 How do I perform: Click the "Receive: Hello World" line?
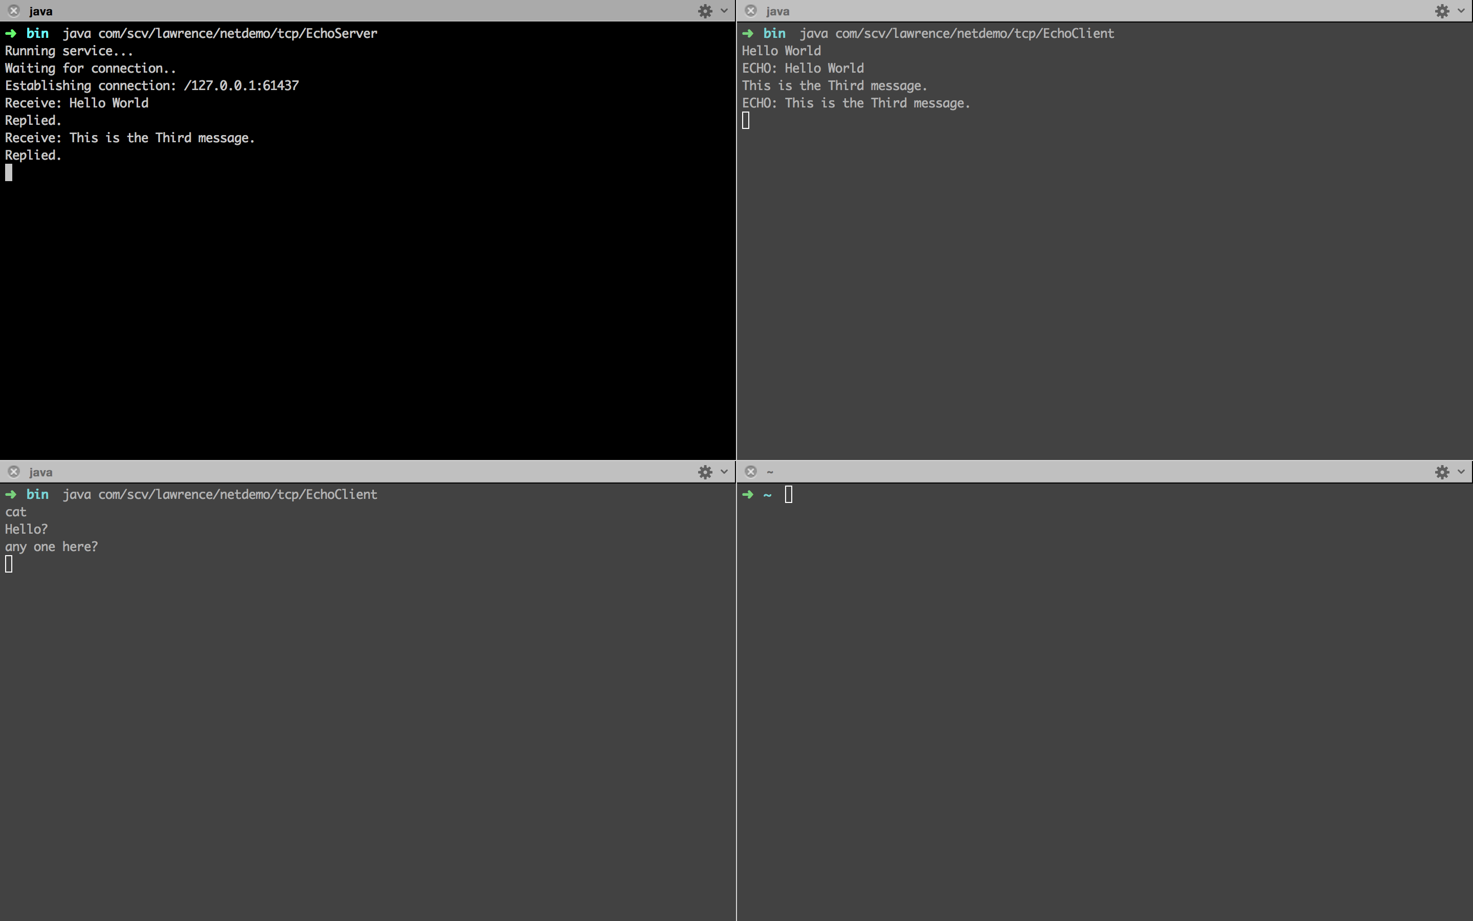pyautogui.click(x=77, y=103)
